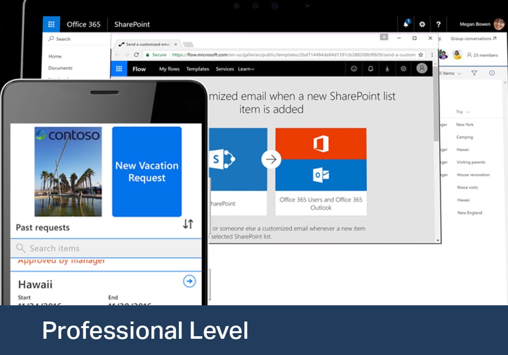
Task: Select the 'Send a customized email' browser tab
Action: point(148,44)
